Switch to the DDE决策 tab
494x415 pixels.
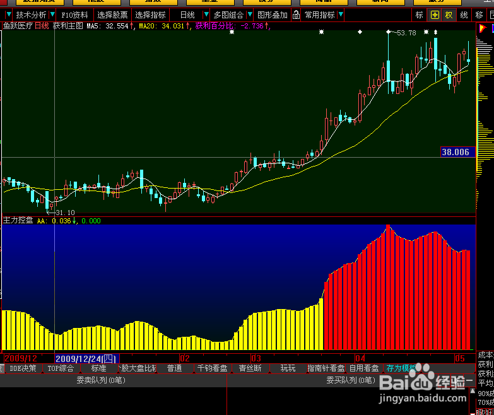pos(23,368)
